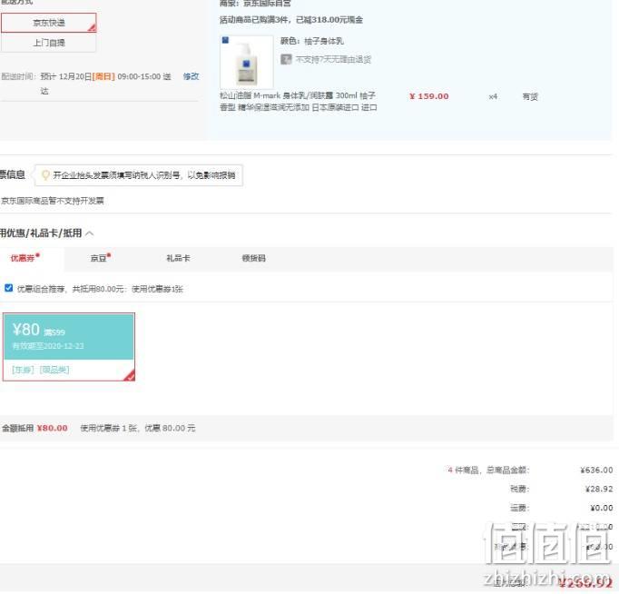The height and width of the screenshot is (594, 619).
Task: Deselect the ¥80 coupon card
Action: point(69,347)
